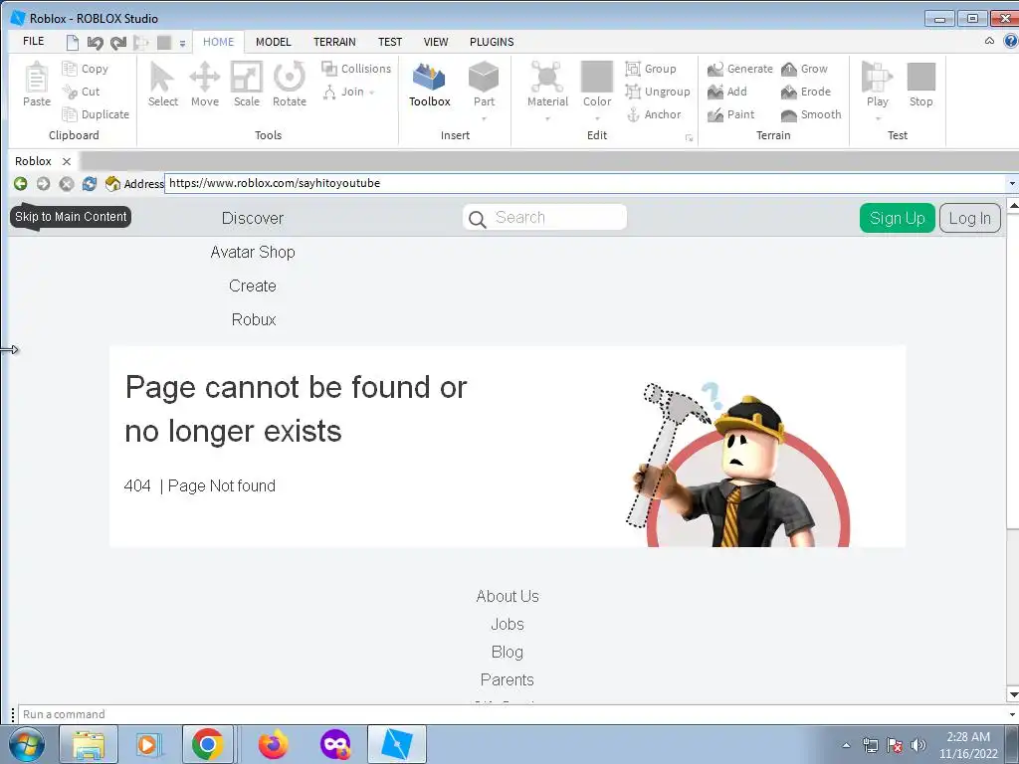Click the terrain Add icon
The height and width of the screenshot is (764, 1019).
pos(715,92)
